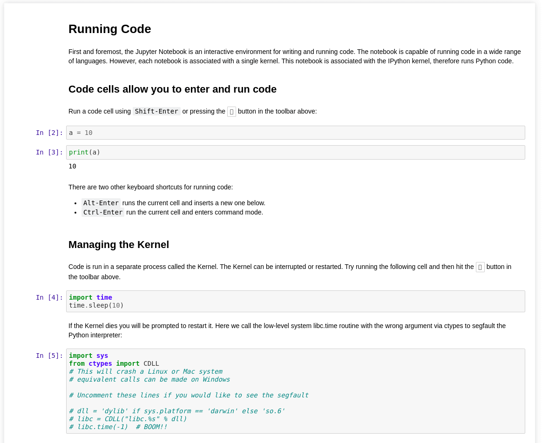
Task: Click the '# libc.time(-1) # BOOM!!' comment line
Action: (x=118, y=427)
